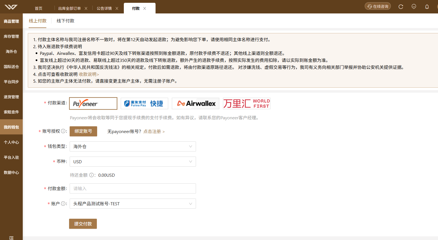
Task: Click the 提交付款 button
Action: click(83, 224)
